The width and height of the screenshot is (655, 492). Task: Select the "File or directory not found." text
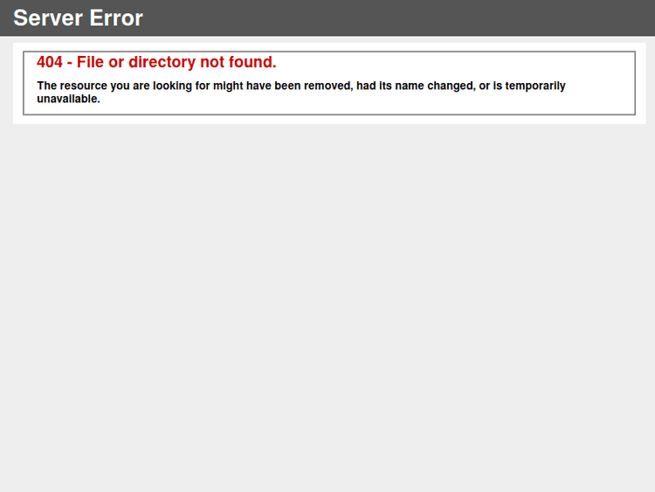point(176,62)
